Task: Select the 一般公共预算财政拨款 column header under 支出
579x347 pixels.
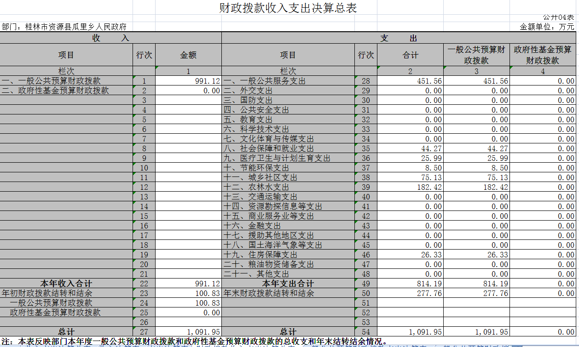Action: (x=476, y=55)
